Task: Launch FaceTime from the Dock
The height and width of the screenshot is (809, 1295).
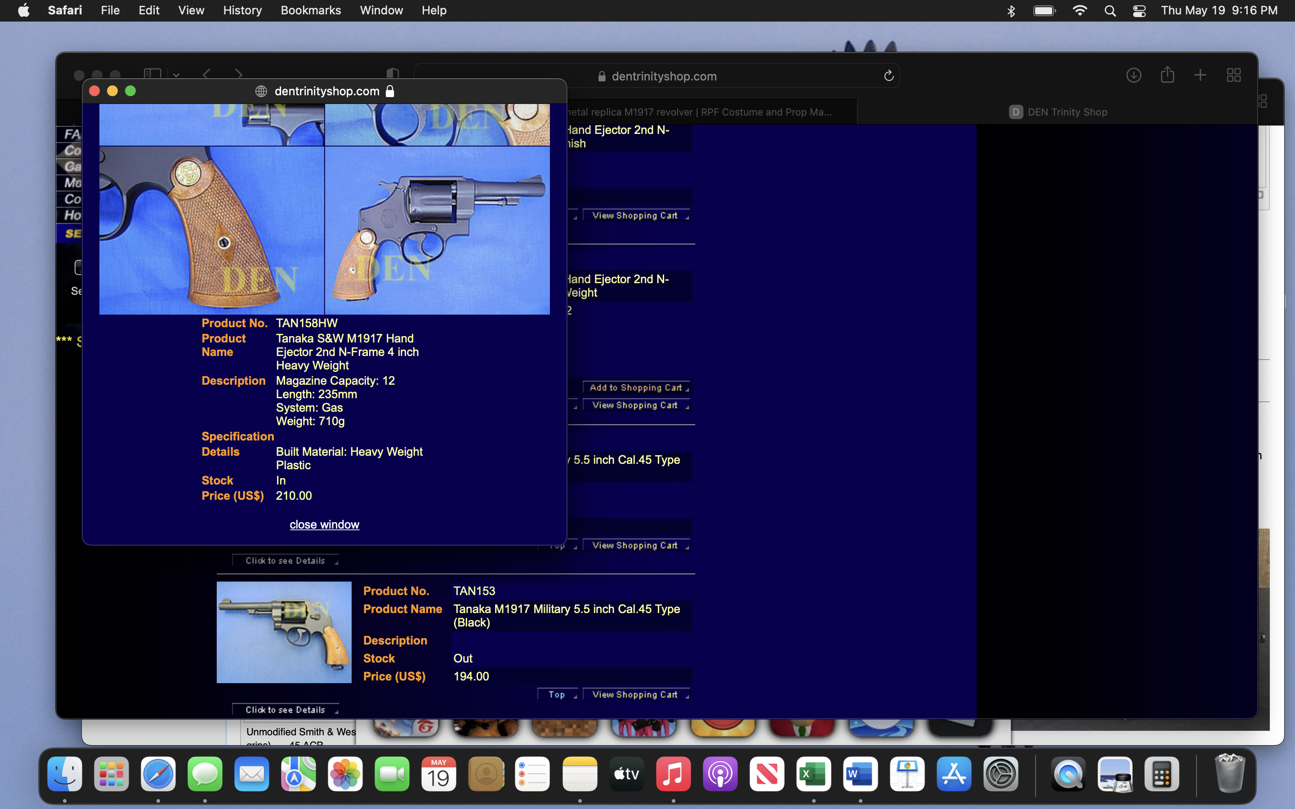Action: tap(392, 774)
